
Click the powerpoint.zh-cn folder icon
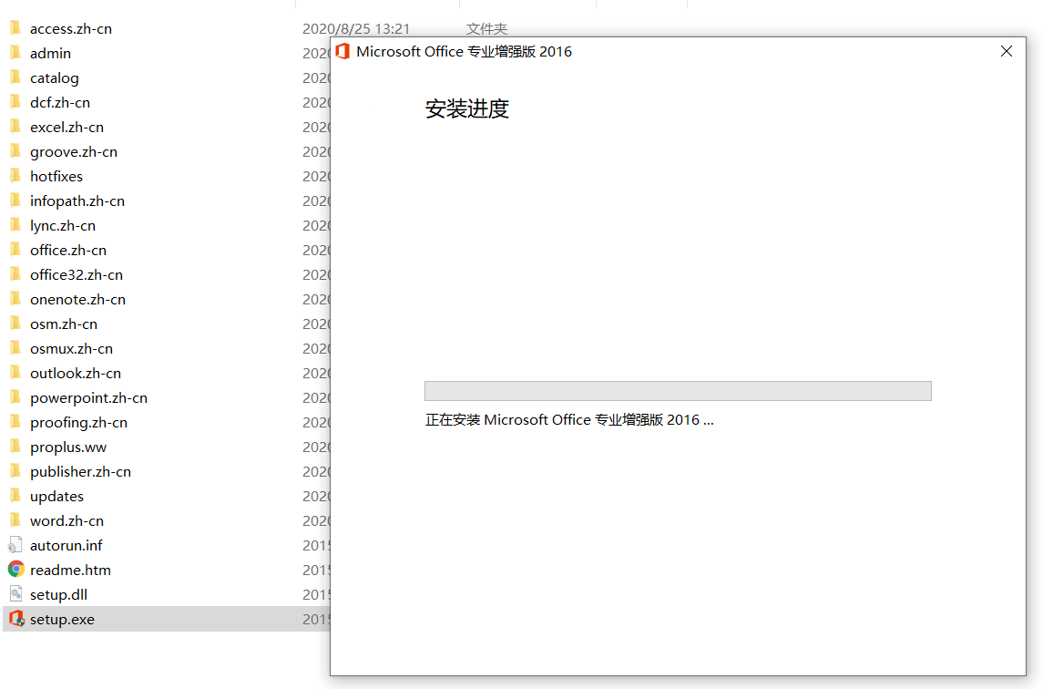(x=15, y=397)
